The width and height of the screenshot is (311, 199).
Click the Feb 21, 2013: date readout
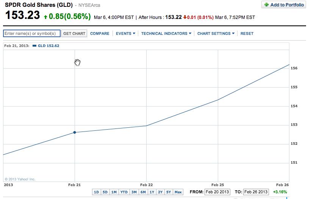coord(17,46)
